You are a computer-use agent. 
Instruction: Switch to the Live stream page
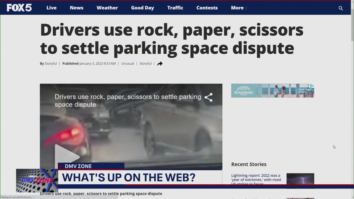pos(51,8)
